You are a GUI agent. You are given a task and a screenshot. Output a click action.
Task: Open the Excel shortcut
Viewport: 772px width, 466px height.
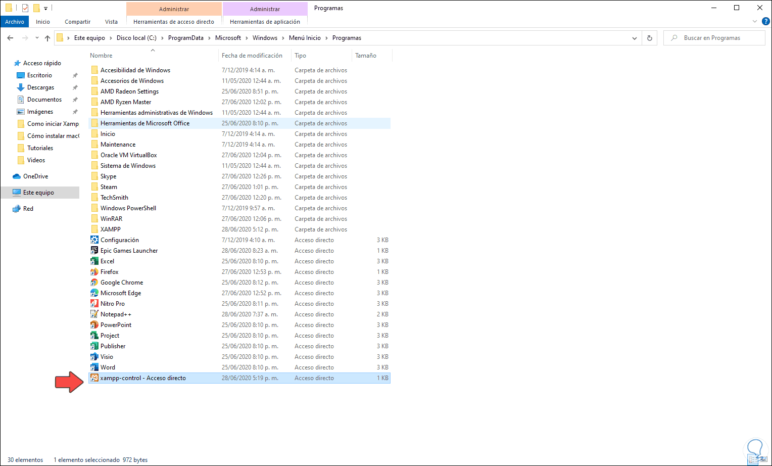[107, 261]
